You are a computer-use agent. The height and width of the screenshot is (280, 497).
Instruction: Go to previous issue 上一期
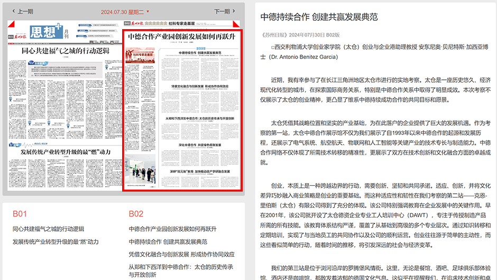click(23, 12)
